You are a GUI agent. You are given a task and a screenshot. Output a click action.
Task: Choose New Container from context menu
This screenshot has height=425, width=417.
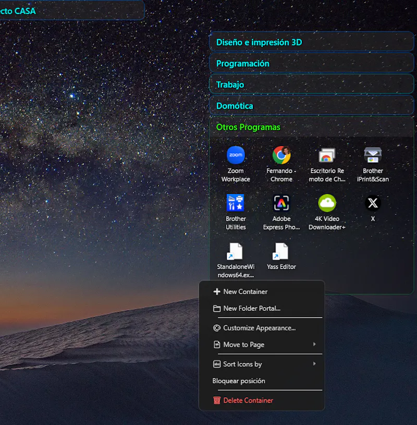262,292
